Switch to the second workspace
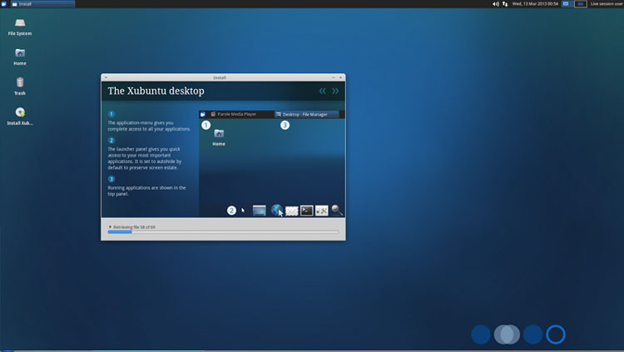This screenshot has height=352, width=624. coord(581,4)
